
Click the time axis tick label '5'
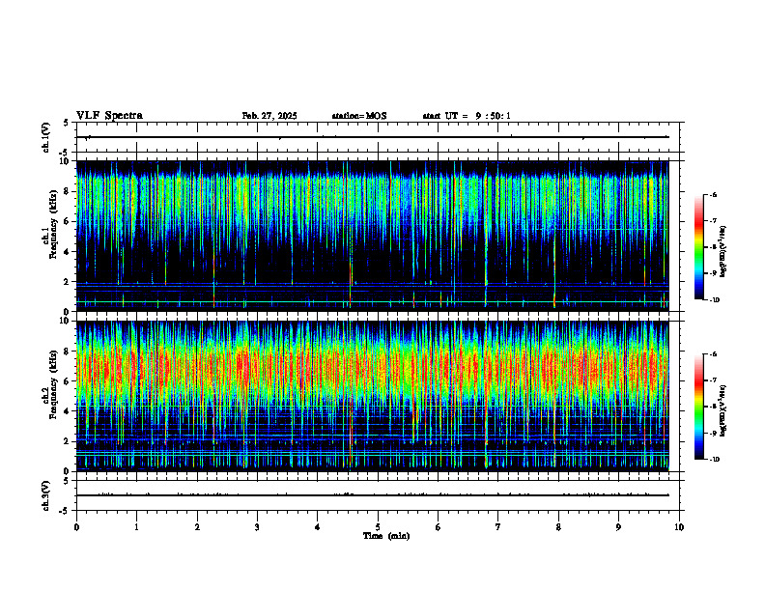click(x=378, y=527)
